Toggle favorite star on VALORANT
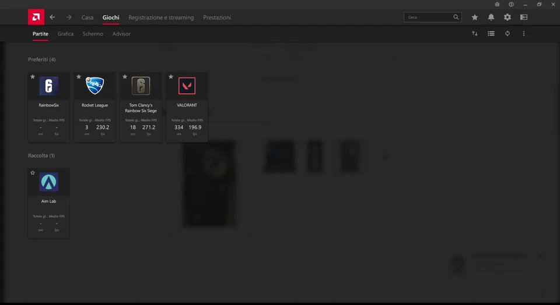 [171, 77]
